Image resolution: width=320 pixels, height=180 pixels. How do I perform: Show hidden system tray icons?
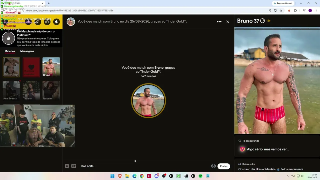pyautogui.click(x=287, y=176)
